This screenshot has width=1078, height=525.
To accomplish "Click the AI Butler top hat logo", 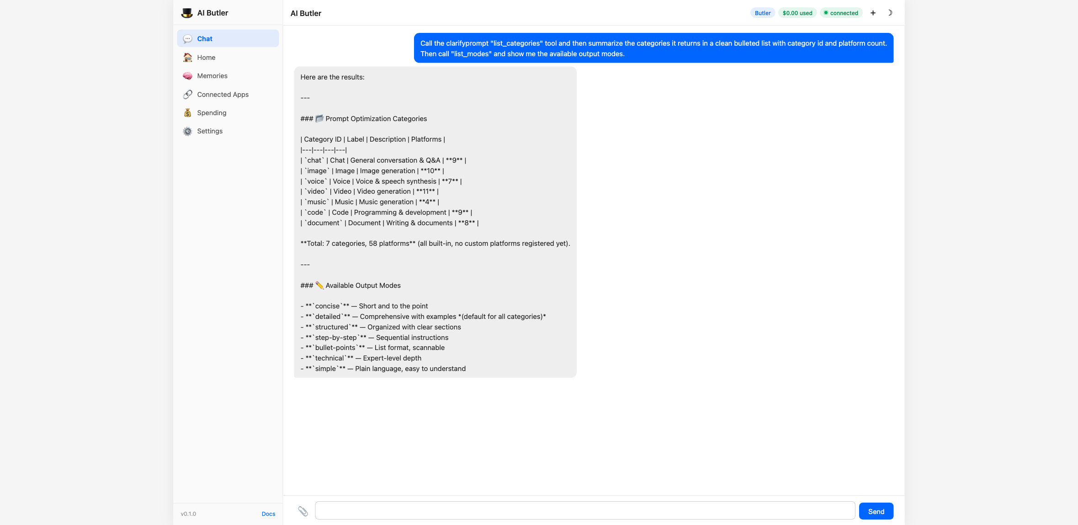I will coord(187,12).
